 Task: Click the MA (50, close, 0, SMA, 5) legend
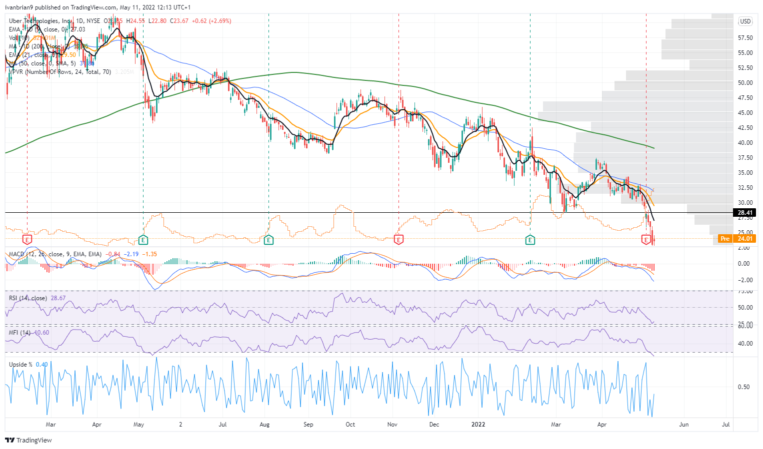pos(51,63)
